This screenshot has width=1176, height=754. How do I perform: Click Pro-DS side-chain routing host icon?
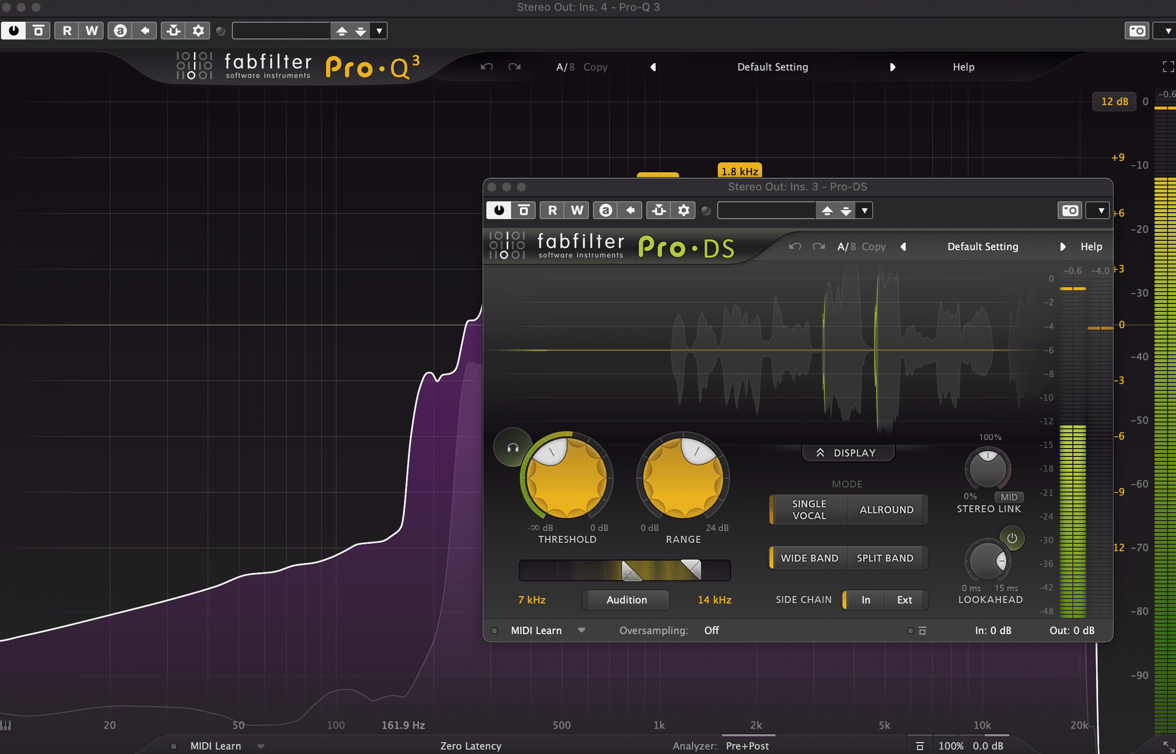pos(659,210)
